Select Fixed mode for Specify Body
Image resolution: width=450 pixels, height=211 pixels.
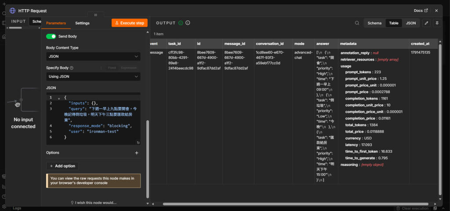[112, 68]
